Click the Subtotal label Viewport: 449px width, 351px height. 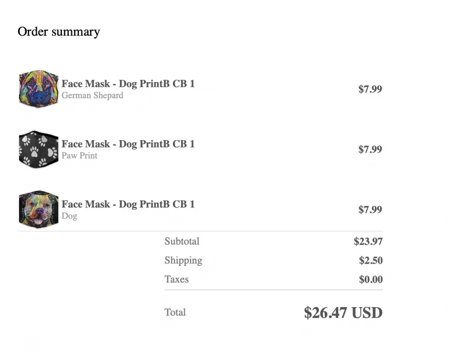point(182,241)
